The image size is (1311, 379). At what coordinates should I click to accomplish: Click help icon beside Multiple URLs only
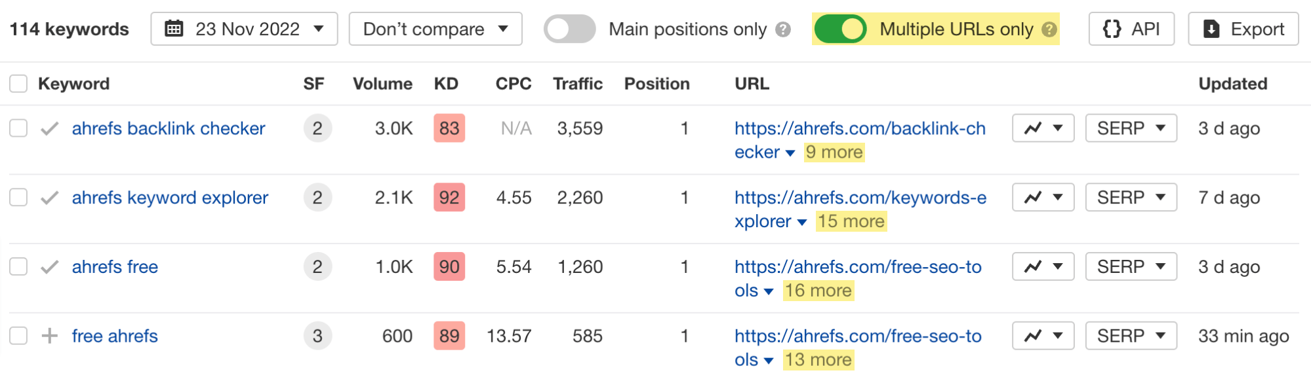pyautogui.click(x=1049, y=29)
